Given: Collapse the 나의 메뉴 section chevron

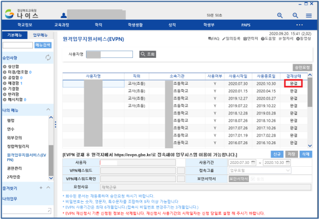Looking at the screenshot, I should click(x=48, y=109).
